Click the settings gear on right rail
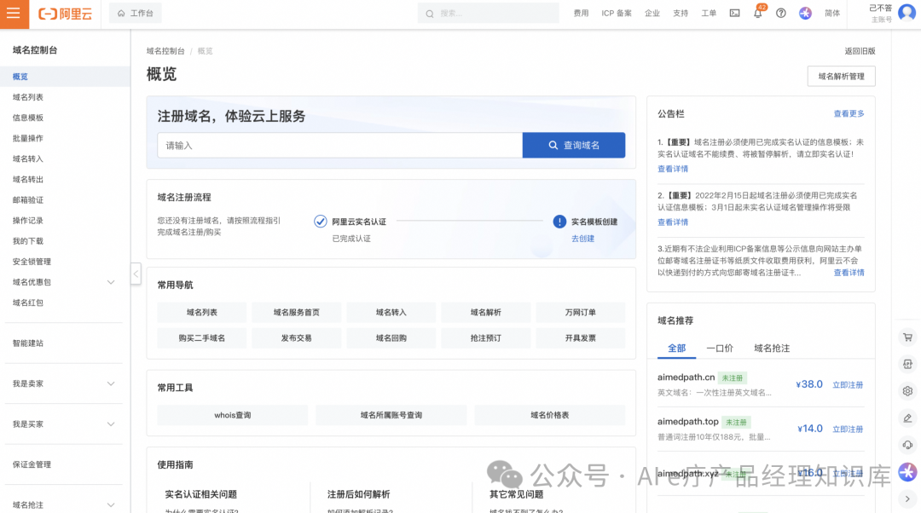The height and width of the screenshot is (513, 921). pyautogui.click(x=907, y=391)
